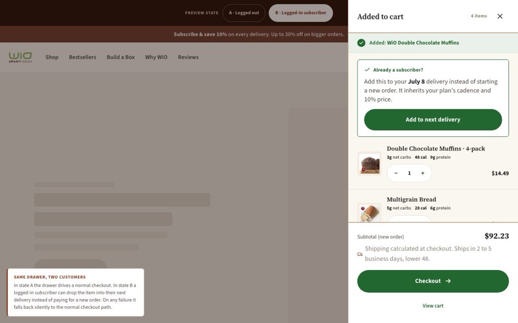Click the Double Chocolate Muffins 4-pack title
518x323 pixels.
click(436, 149)
